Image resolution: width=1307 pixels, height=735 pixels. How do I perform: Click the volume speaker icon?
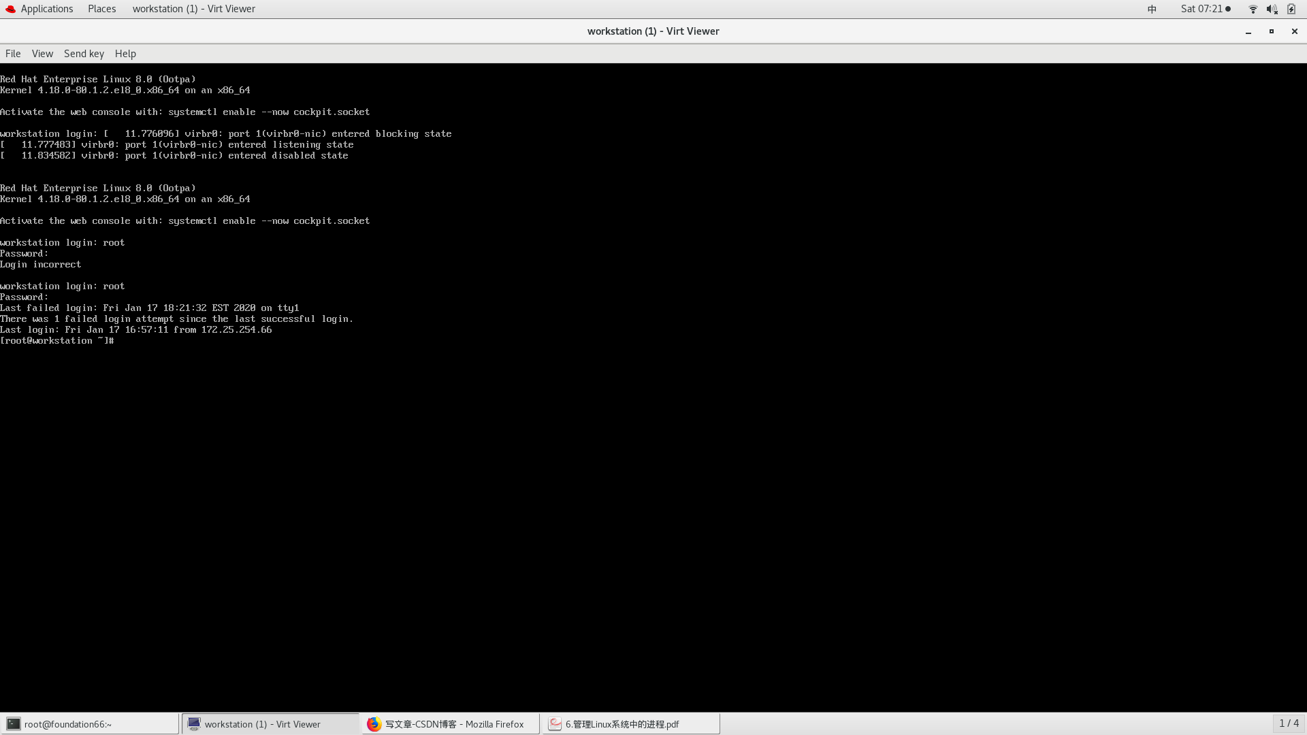pos(1272,9)
